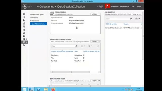Sort by Nombre del programa RemoteApp column
This screenshot has height=91, width=162.
click(62, 51)
